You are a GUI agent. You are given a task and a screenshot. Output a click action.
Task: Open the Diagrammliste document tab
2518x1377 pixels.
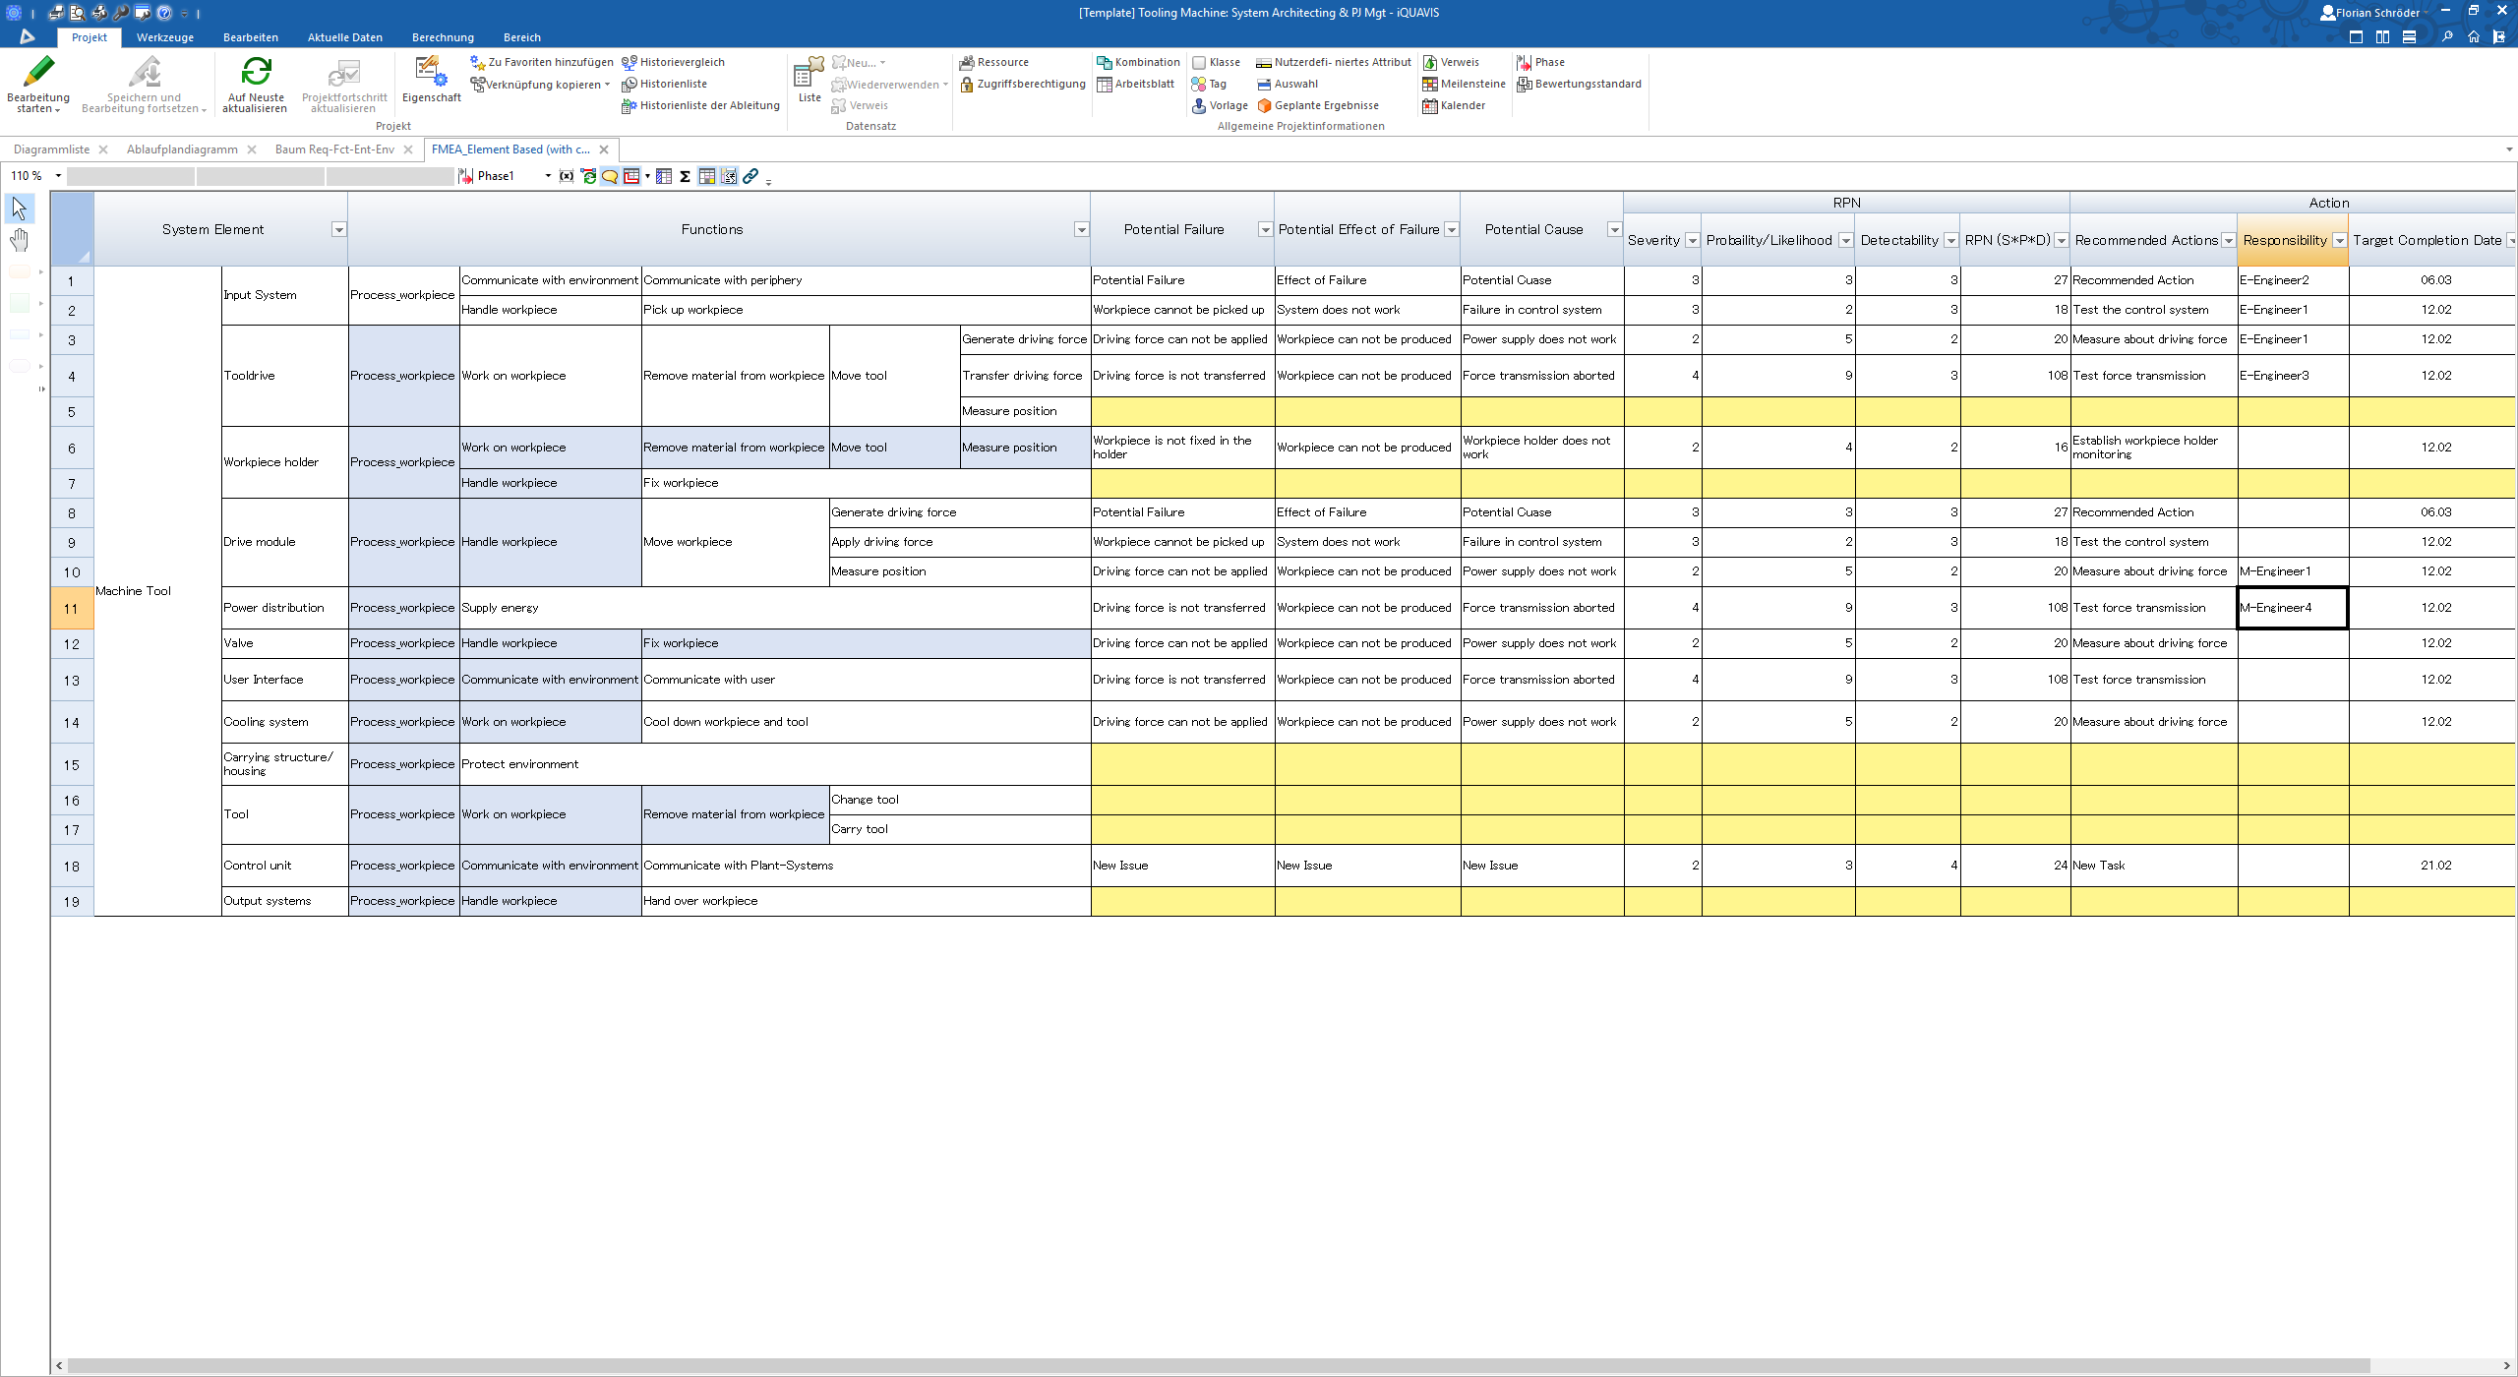[x=52, y=150]
